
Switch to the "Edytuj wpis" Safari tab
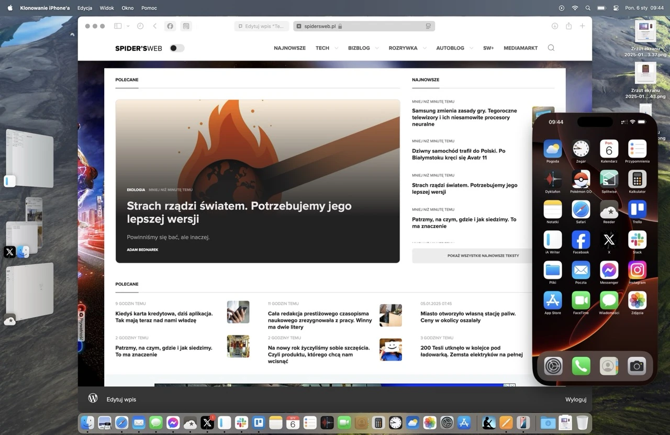pos(262,26)
